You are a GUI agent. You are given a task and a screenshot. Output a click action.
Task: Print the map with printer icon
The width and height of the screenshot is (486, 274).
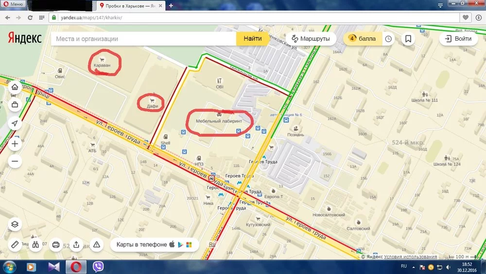click(x=56, y=244)
